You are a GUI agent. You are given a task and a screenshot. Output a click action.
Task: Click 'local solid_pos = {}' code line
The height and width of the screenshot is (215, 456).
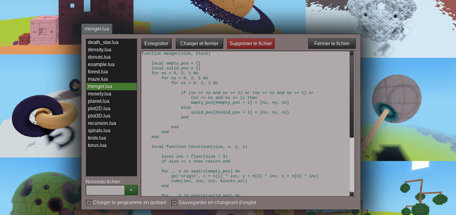point(176,68)
